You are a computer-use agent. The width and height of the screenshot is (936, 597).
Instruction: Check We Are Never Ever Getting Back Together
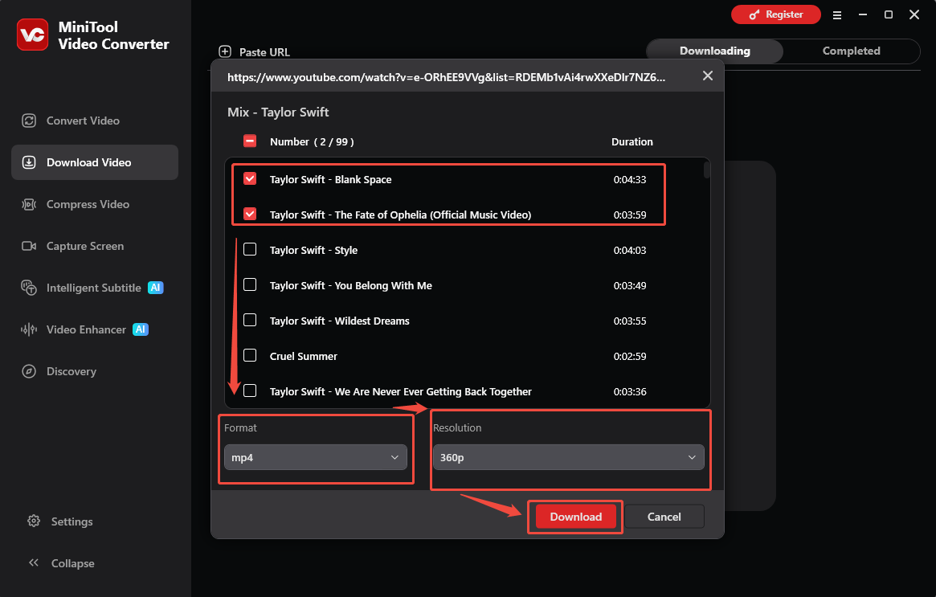point(250,391)
